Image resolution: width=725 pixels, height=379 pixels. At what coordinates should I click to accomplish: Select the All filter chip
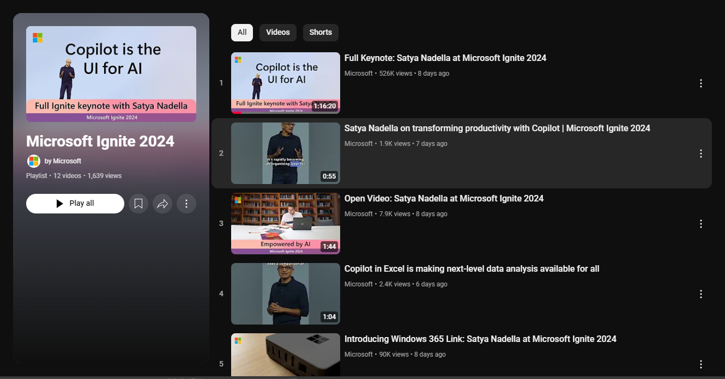(242, 33)
